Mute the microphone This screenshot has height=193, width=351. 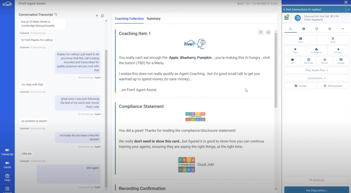pyautogui.click(x=333, y=40)
